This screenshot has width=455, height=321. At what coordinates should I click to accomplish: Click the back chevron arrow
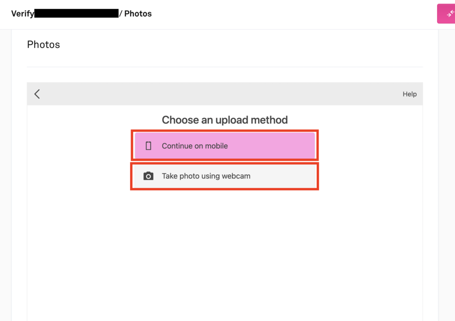click(37, 94)
